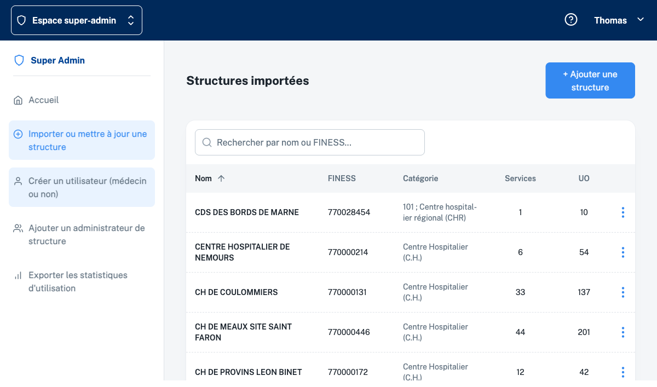Click the CH DE COULOMMIERS structure name

click(236, 292)
